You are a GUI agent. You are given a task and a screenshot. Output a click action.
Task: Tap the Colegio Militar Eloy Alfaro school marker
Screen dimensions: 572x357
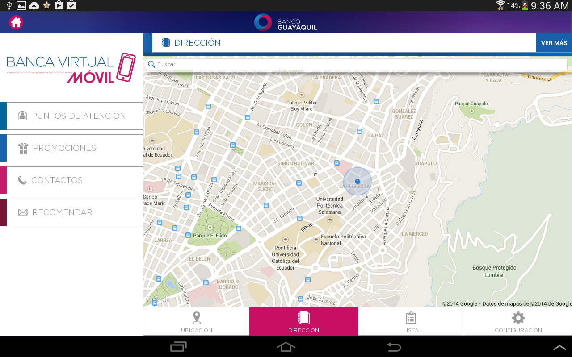(x=302, y=95)
